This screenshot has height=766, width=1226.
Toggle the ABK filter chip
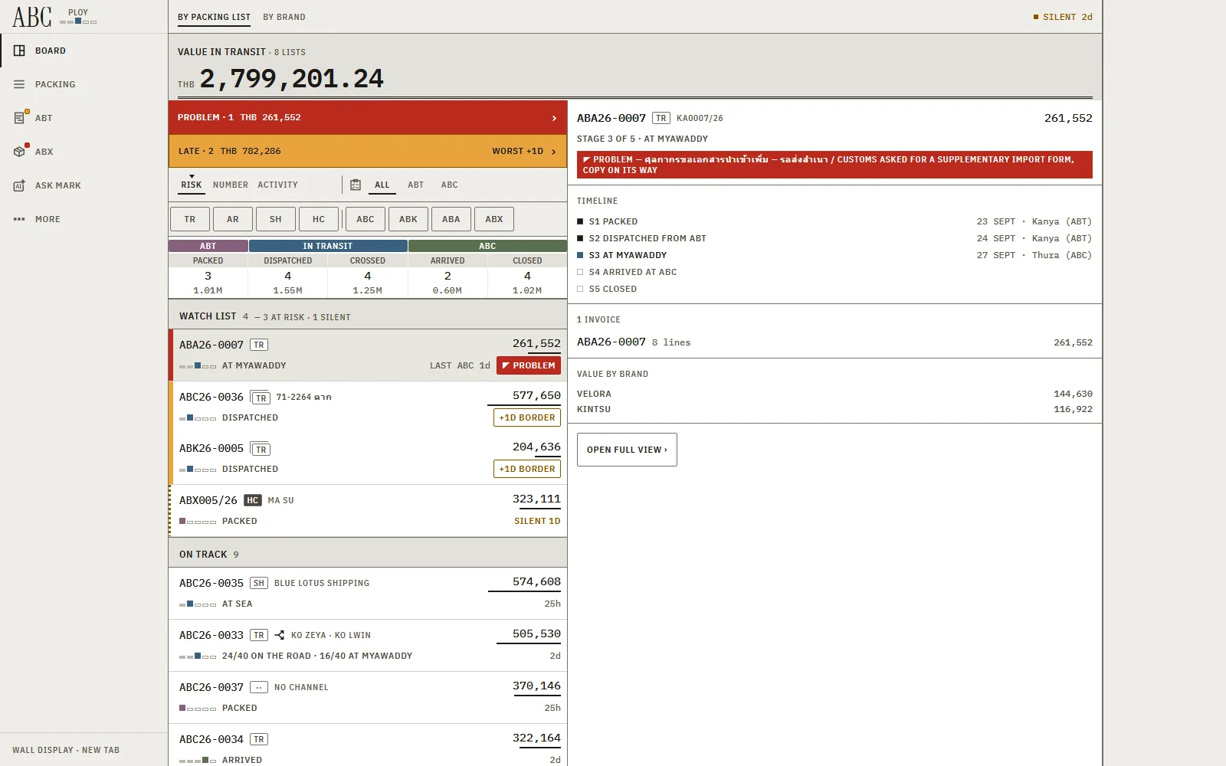click(x=408, y=219)
